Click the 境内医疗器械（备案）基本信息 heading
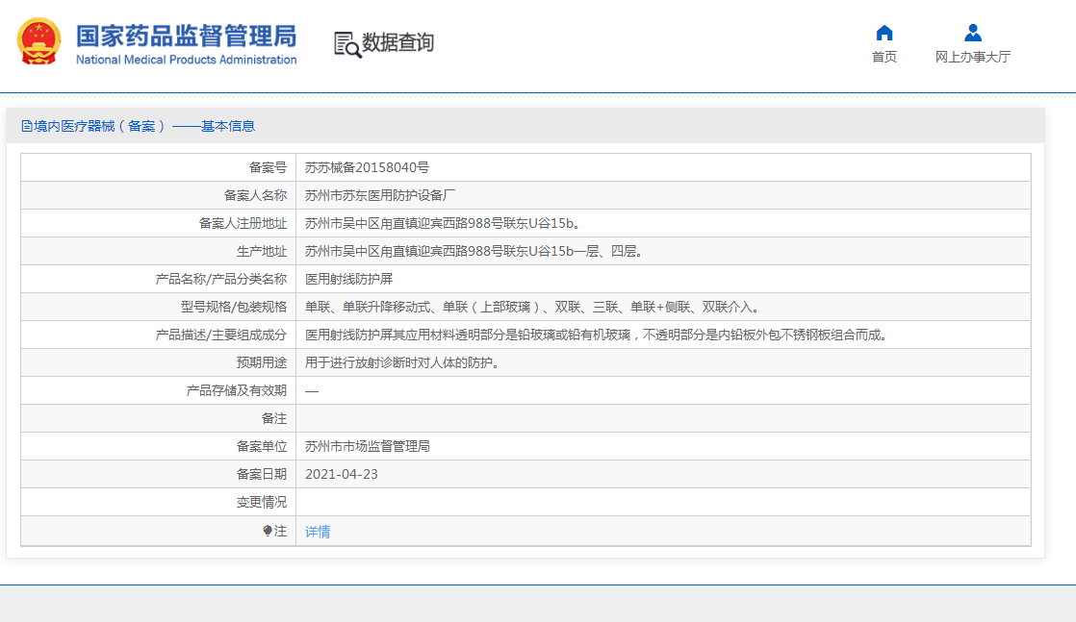This screenshot has width=1076, height=622. coord(144,126)
